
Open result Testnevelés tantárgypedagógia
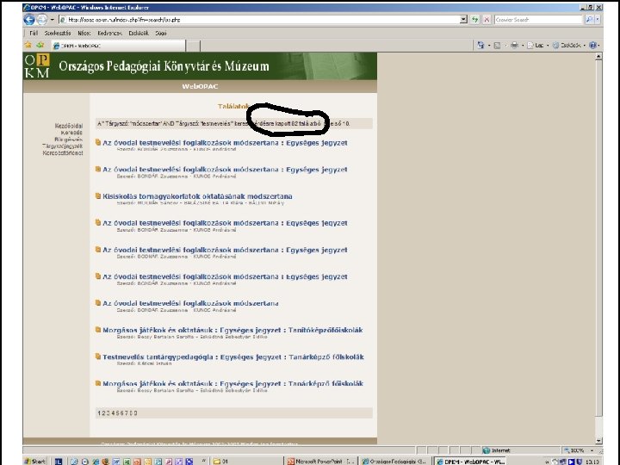click(232, 356)
